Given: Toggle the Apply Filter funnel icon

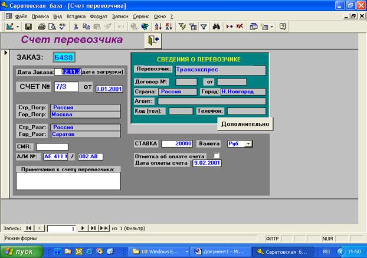Looking at the screenshot, I should [x=203, y=27].
